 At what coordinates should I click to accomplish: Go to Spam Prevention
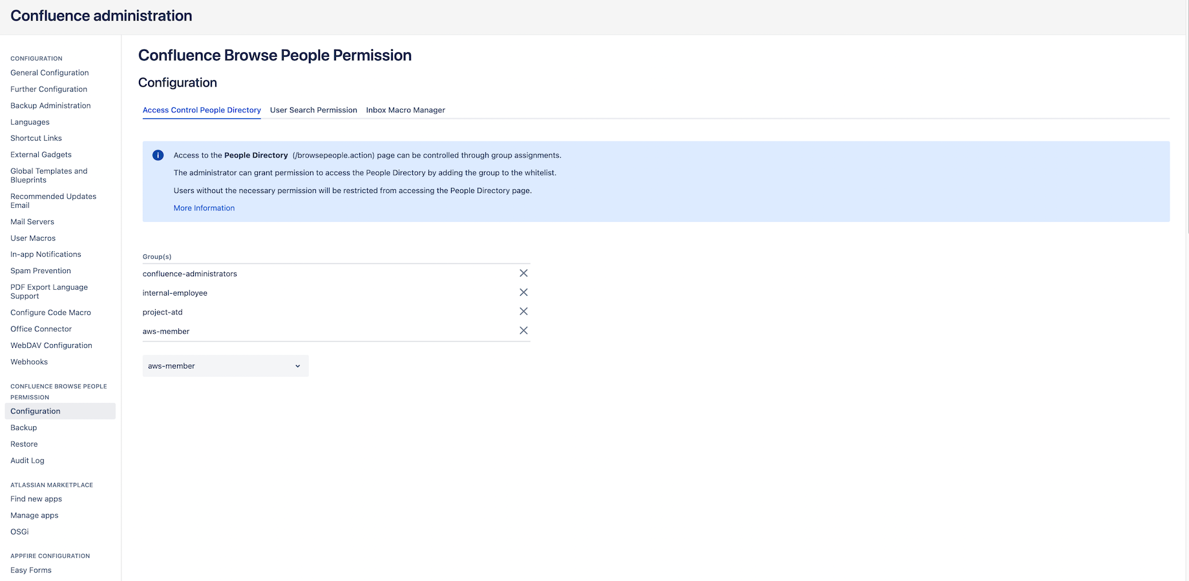(41, 270)
